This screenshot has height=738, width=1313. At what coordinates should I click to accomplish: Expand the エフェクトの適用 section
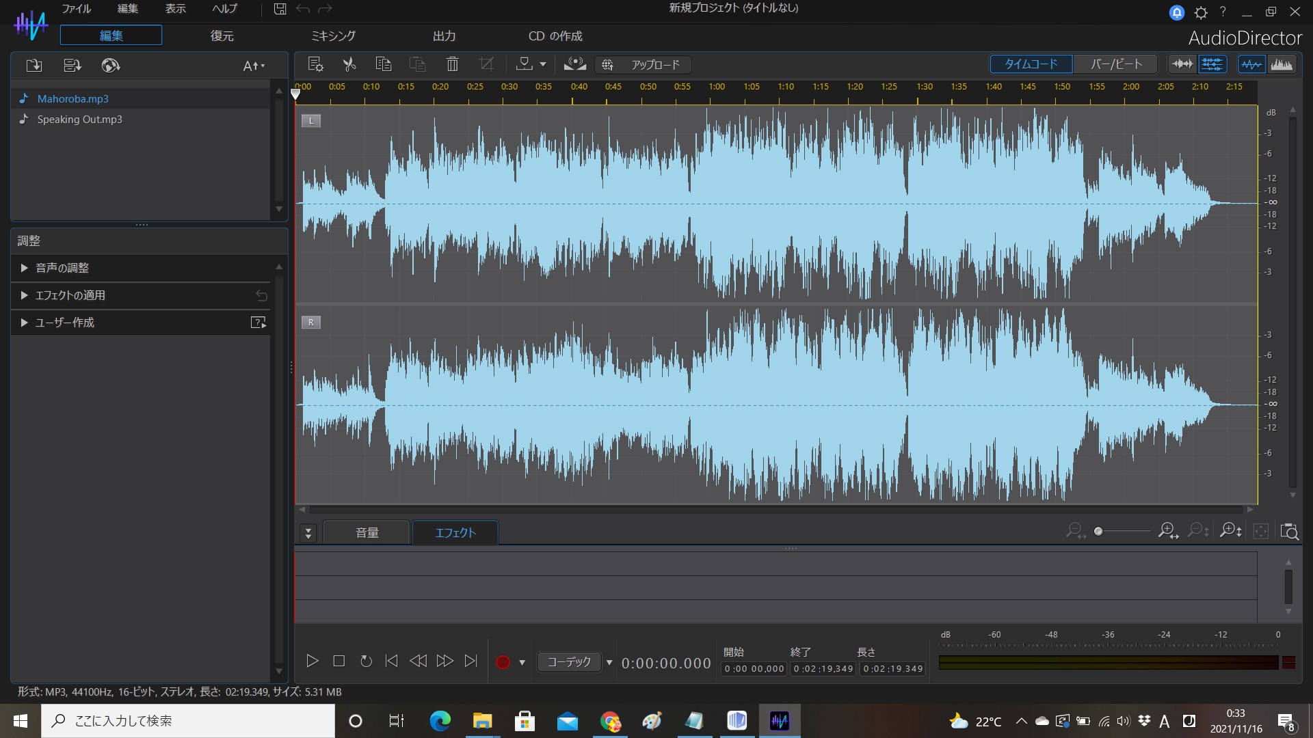(70, 295)
